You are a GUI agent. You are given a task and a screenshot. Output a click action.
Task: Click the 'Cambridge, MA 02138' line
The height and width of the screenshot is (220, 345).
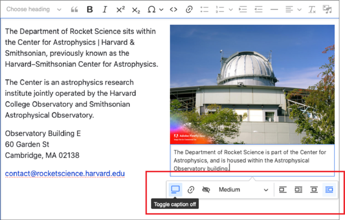(42, 155)
